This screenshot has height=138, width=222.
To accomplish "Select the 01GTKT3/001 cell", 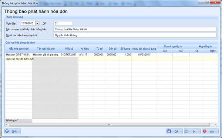I will coord(69,55).
